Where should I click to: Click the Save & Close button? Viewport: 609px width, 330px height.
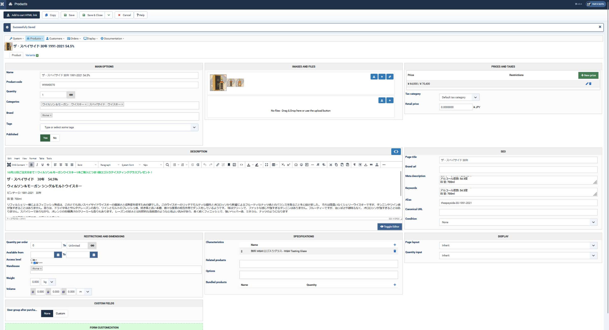93,15
